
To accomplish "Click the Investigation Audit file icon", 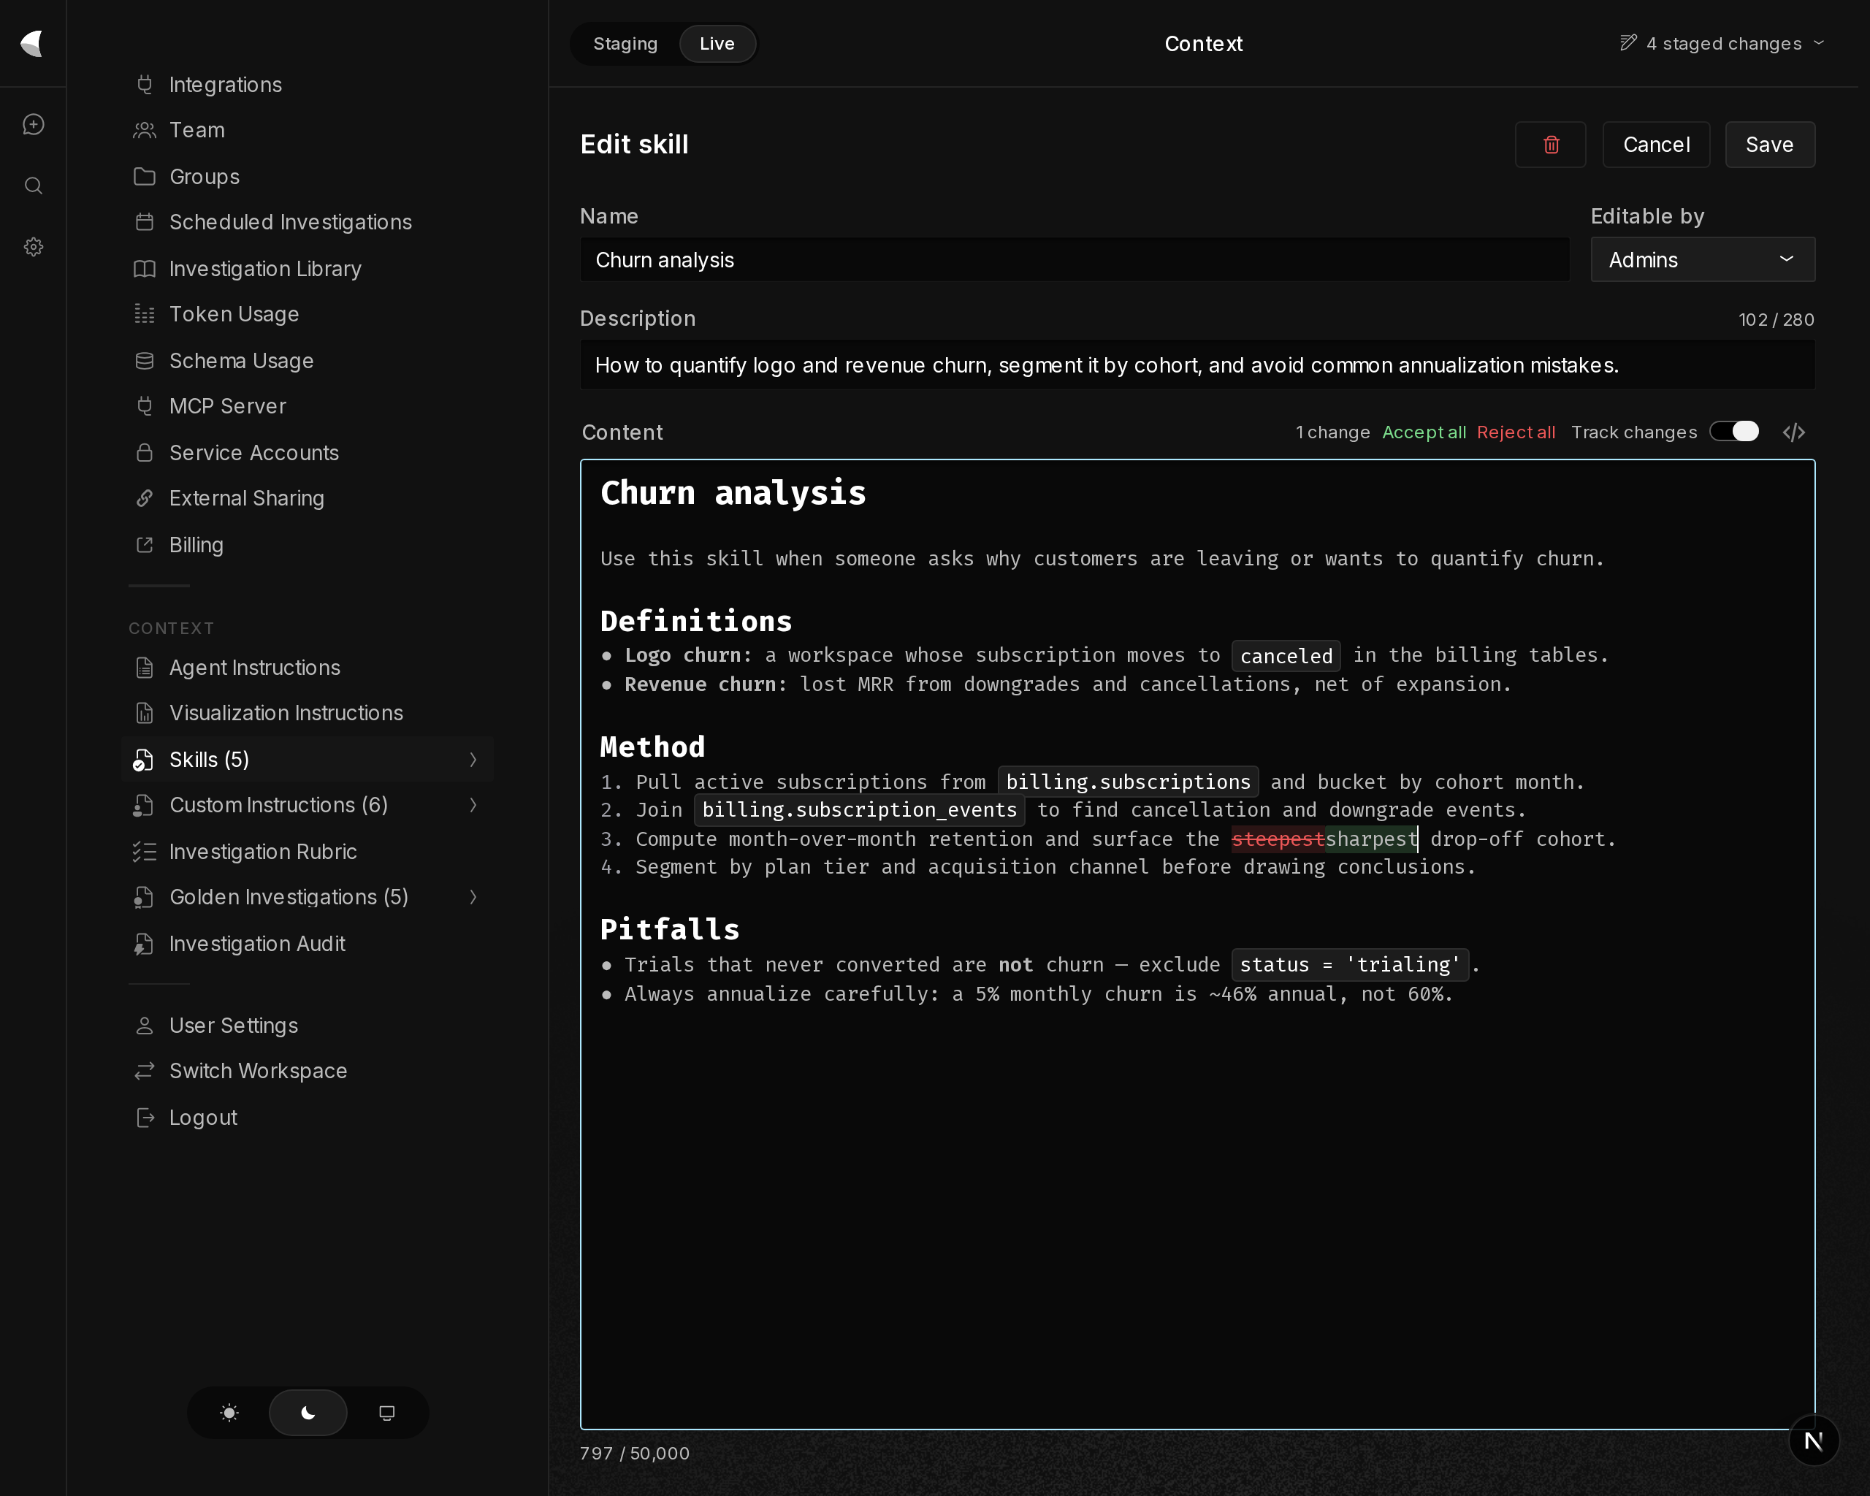I will click(144, 944).
